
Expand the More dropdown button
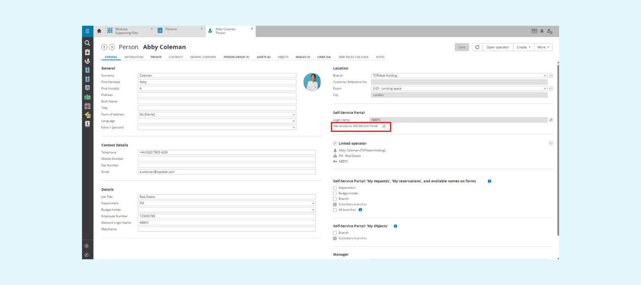[543, 47]
